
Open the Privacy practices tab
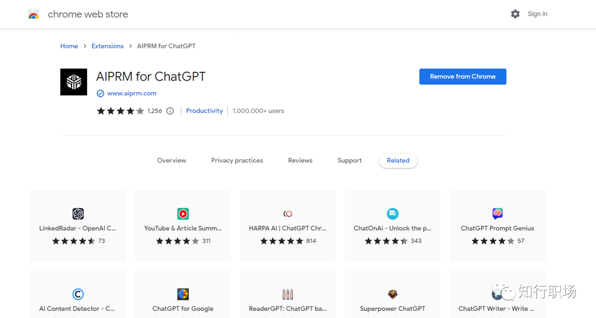pyautogui.click(x=237, y=161)
